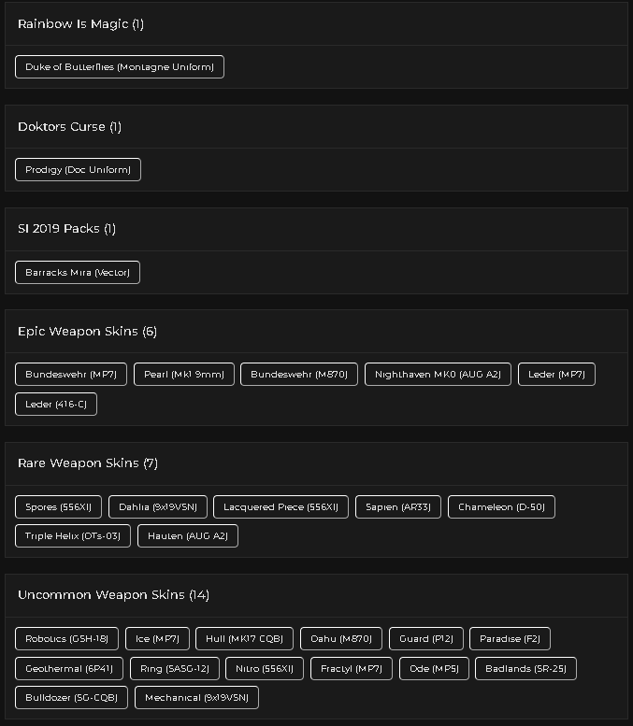Select the Bundeswehr MP7 skin tag
Screen dimensions: 633x726
[x=71, y=374]
